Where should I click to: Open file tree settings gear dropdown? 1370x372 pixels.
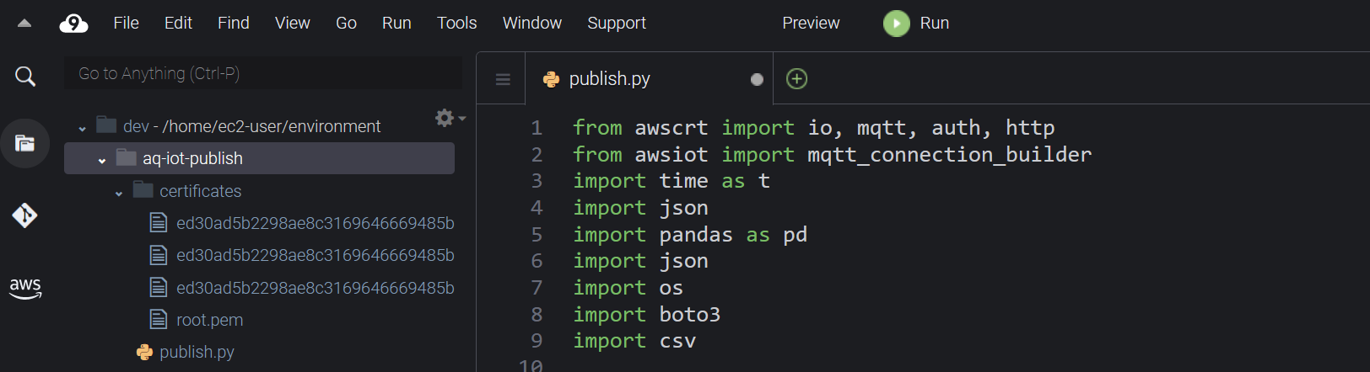point(450,118)
